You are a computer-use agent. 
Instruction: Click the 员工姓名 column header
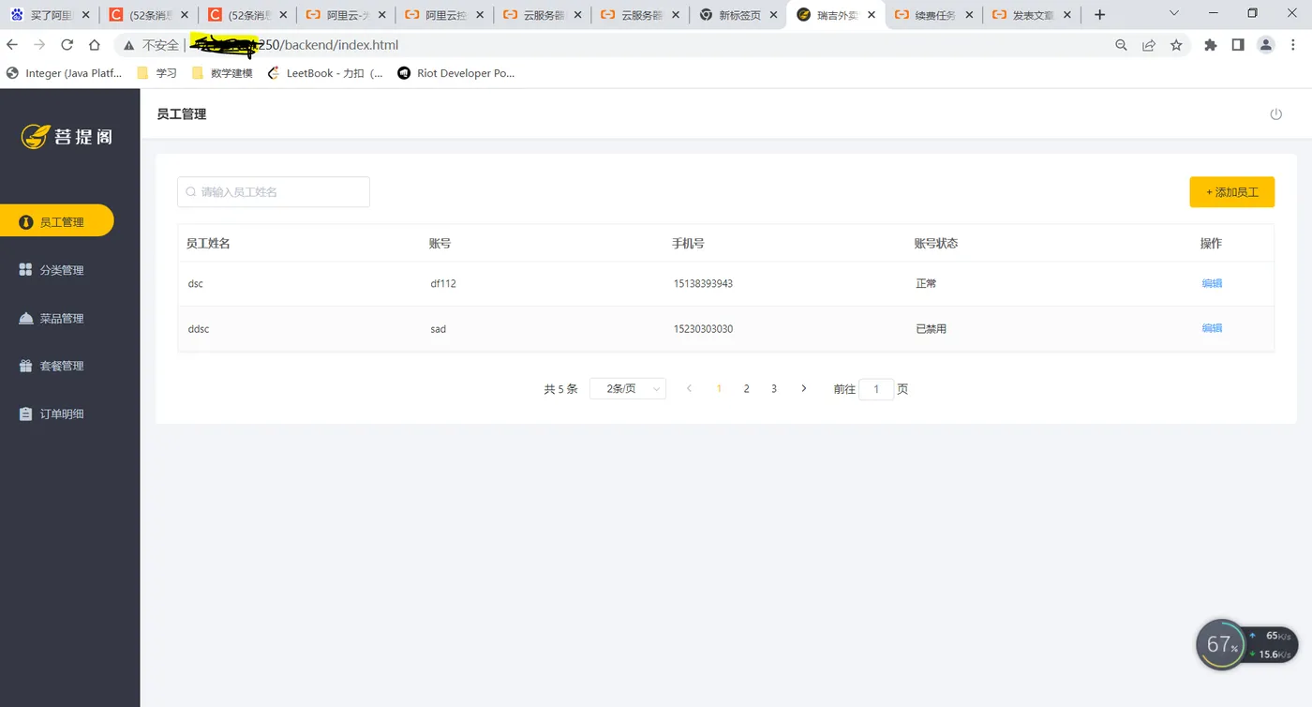pyautogui.click(x=208, y=244)
